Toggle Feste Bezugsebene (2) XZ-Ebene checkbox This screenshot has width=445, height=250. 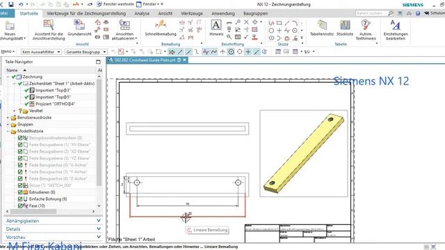20,151
